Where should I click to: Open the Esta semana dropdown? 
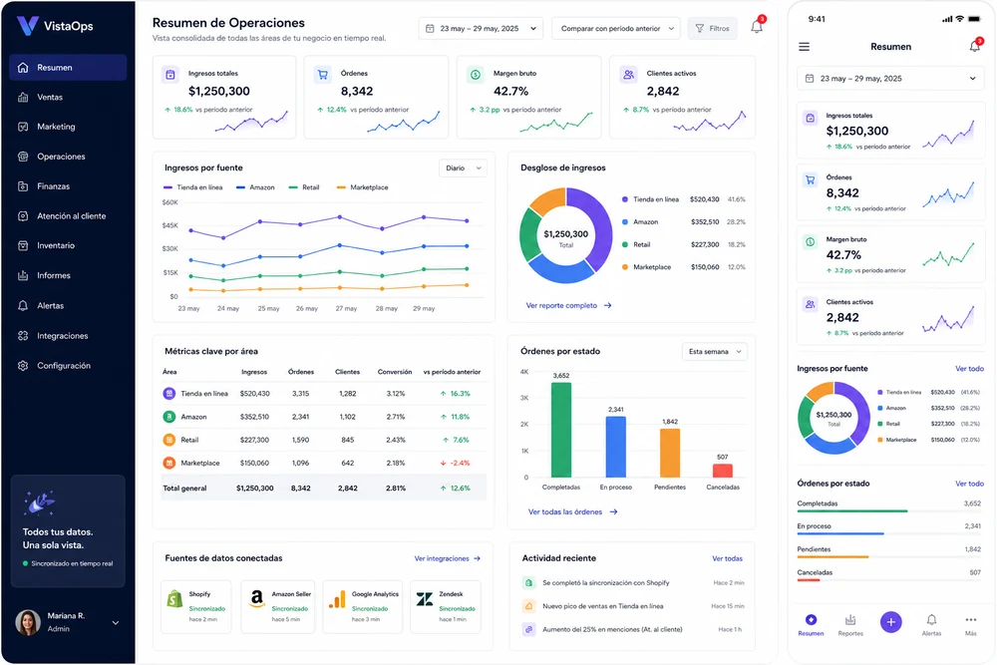[x=714, y=352]
